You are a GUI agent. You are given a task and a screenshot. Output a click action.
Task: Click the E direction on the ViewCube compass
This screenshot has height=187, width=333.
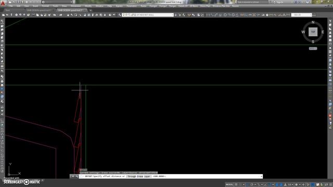point(323,32)
